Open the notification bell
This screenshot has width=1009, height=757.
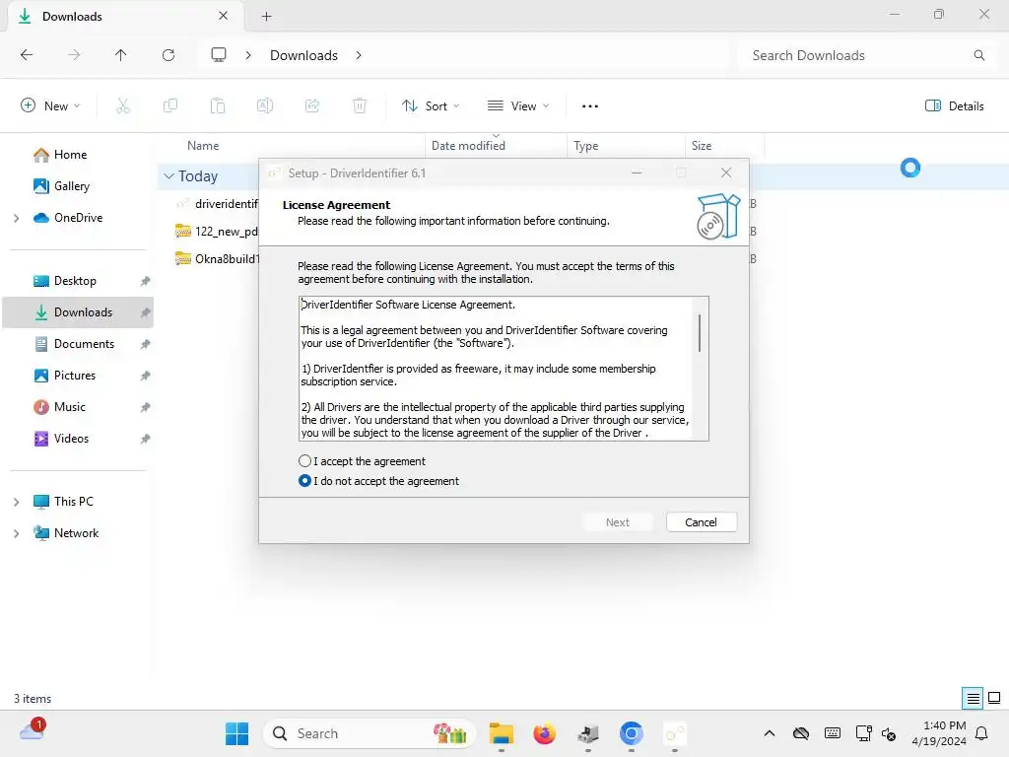tap(982, 733)
